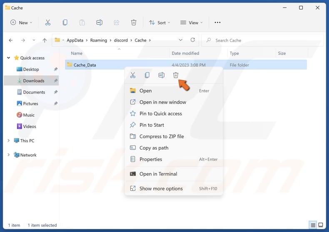Viewport: 329px width, 232px height.
Task: Click the Cut icon in the top toolbar
Action: (x=48, y=22)
